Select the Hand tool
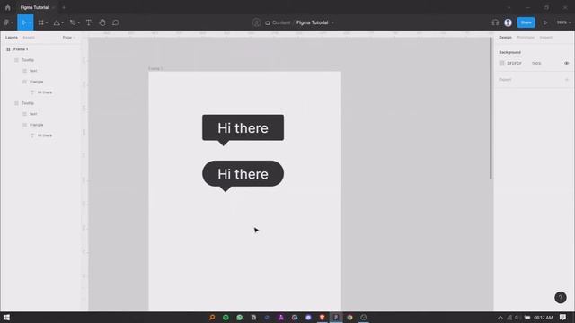This screenshot has width=575, height=323. 102,22
